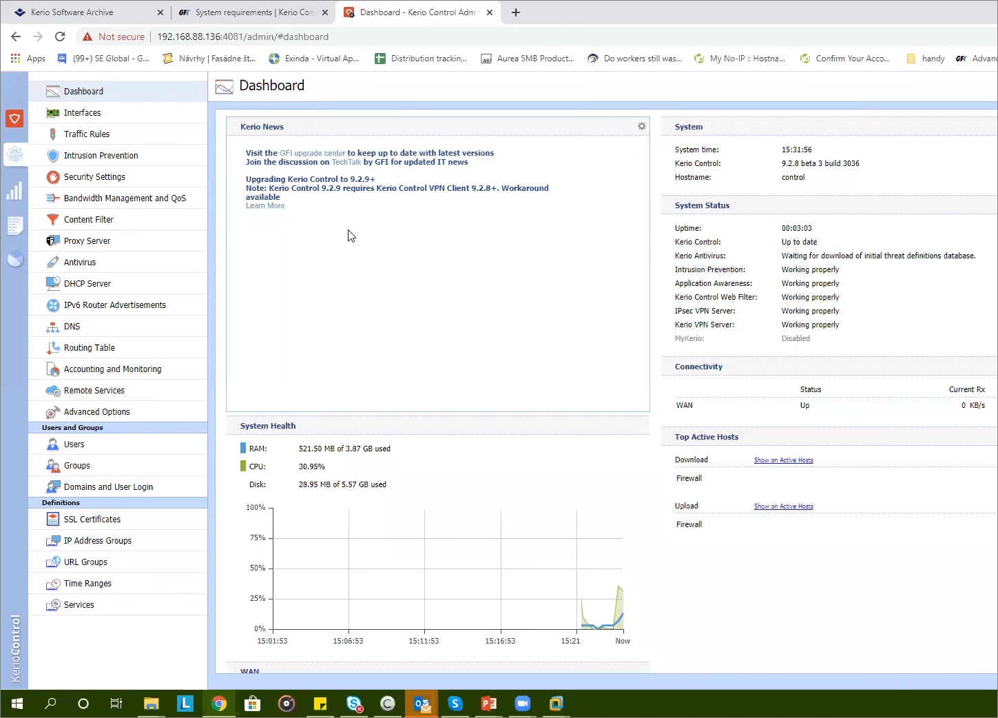The image size is (998, 718).
Task: Open Interfaces in the sidebar
Action: (x=118, y=112)
